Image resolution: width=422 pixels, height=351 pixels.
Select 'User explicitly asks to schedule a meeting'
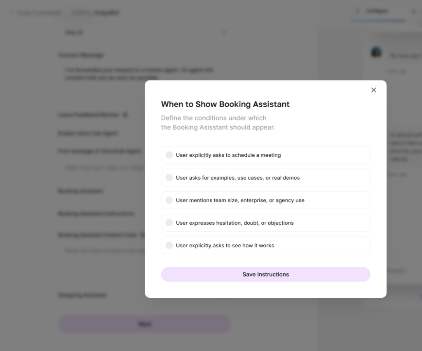click(169, 155)
